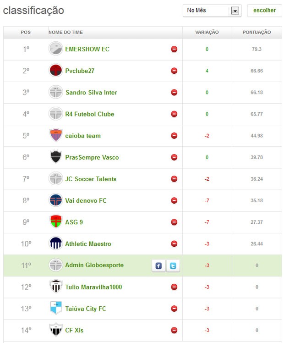Open Tulio Maravilha1000 team link

(x=93, y=287)
